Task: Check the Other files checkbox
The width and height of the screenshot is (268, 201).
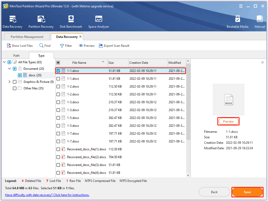Action: [x=15, y=88]
